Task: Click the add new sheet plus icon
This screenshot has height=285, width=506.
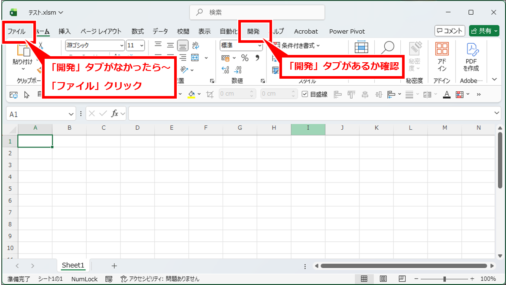Action: [x=114, y=266]
